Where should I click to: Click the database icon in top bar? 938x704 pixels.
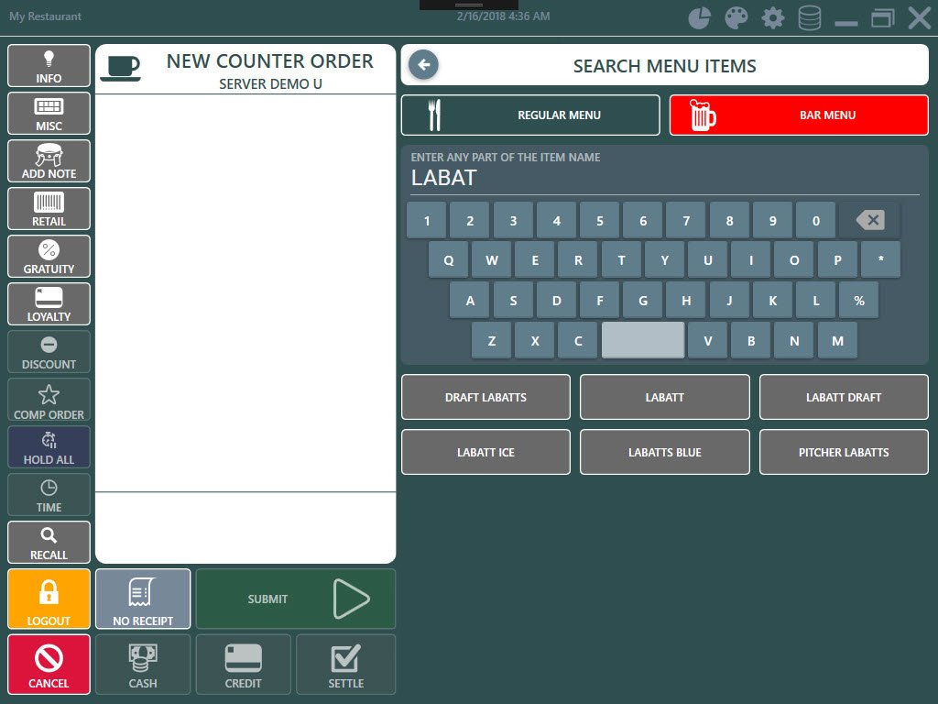(x=810, y=18)
